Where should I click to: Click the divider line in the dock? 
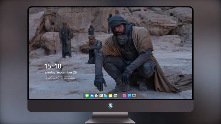(120, 95)
